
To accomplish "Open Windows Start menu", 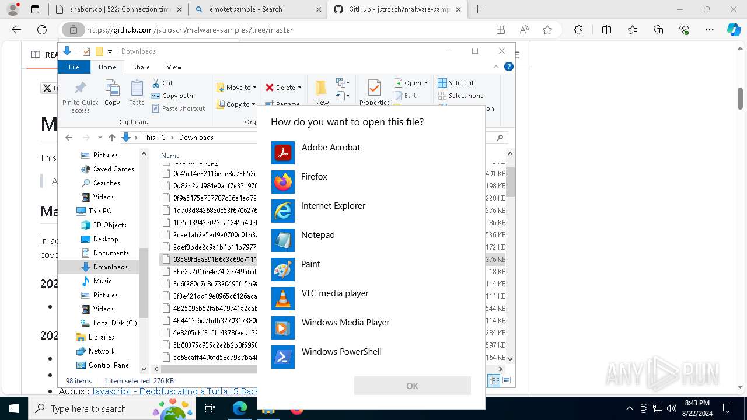I will (14, 408).
